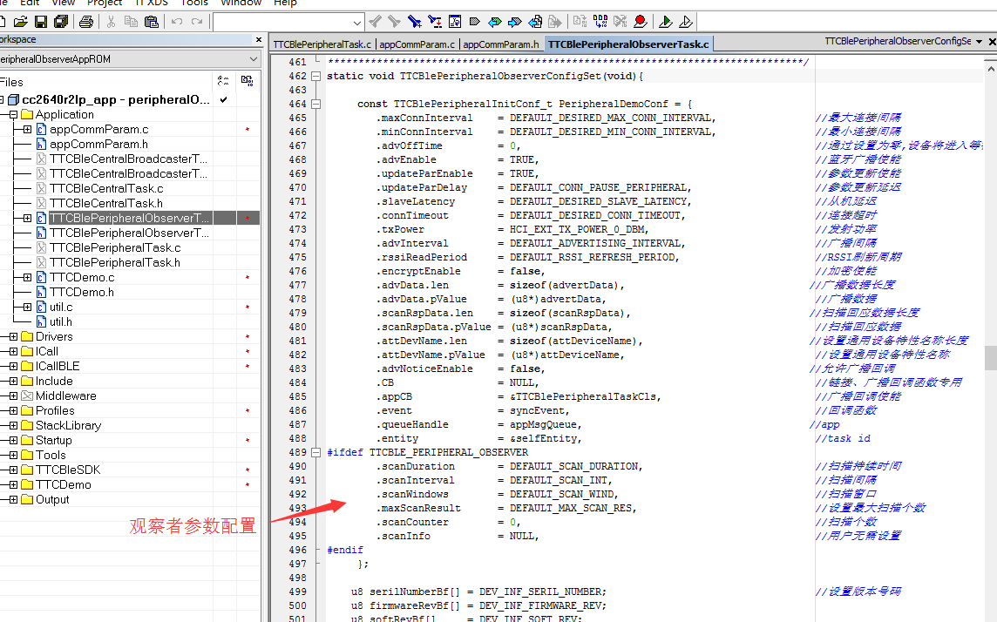
Task: Navigate backward in editor history
Action: pos(535,23)
